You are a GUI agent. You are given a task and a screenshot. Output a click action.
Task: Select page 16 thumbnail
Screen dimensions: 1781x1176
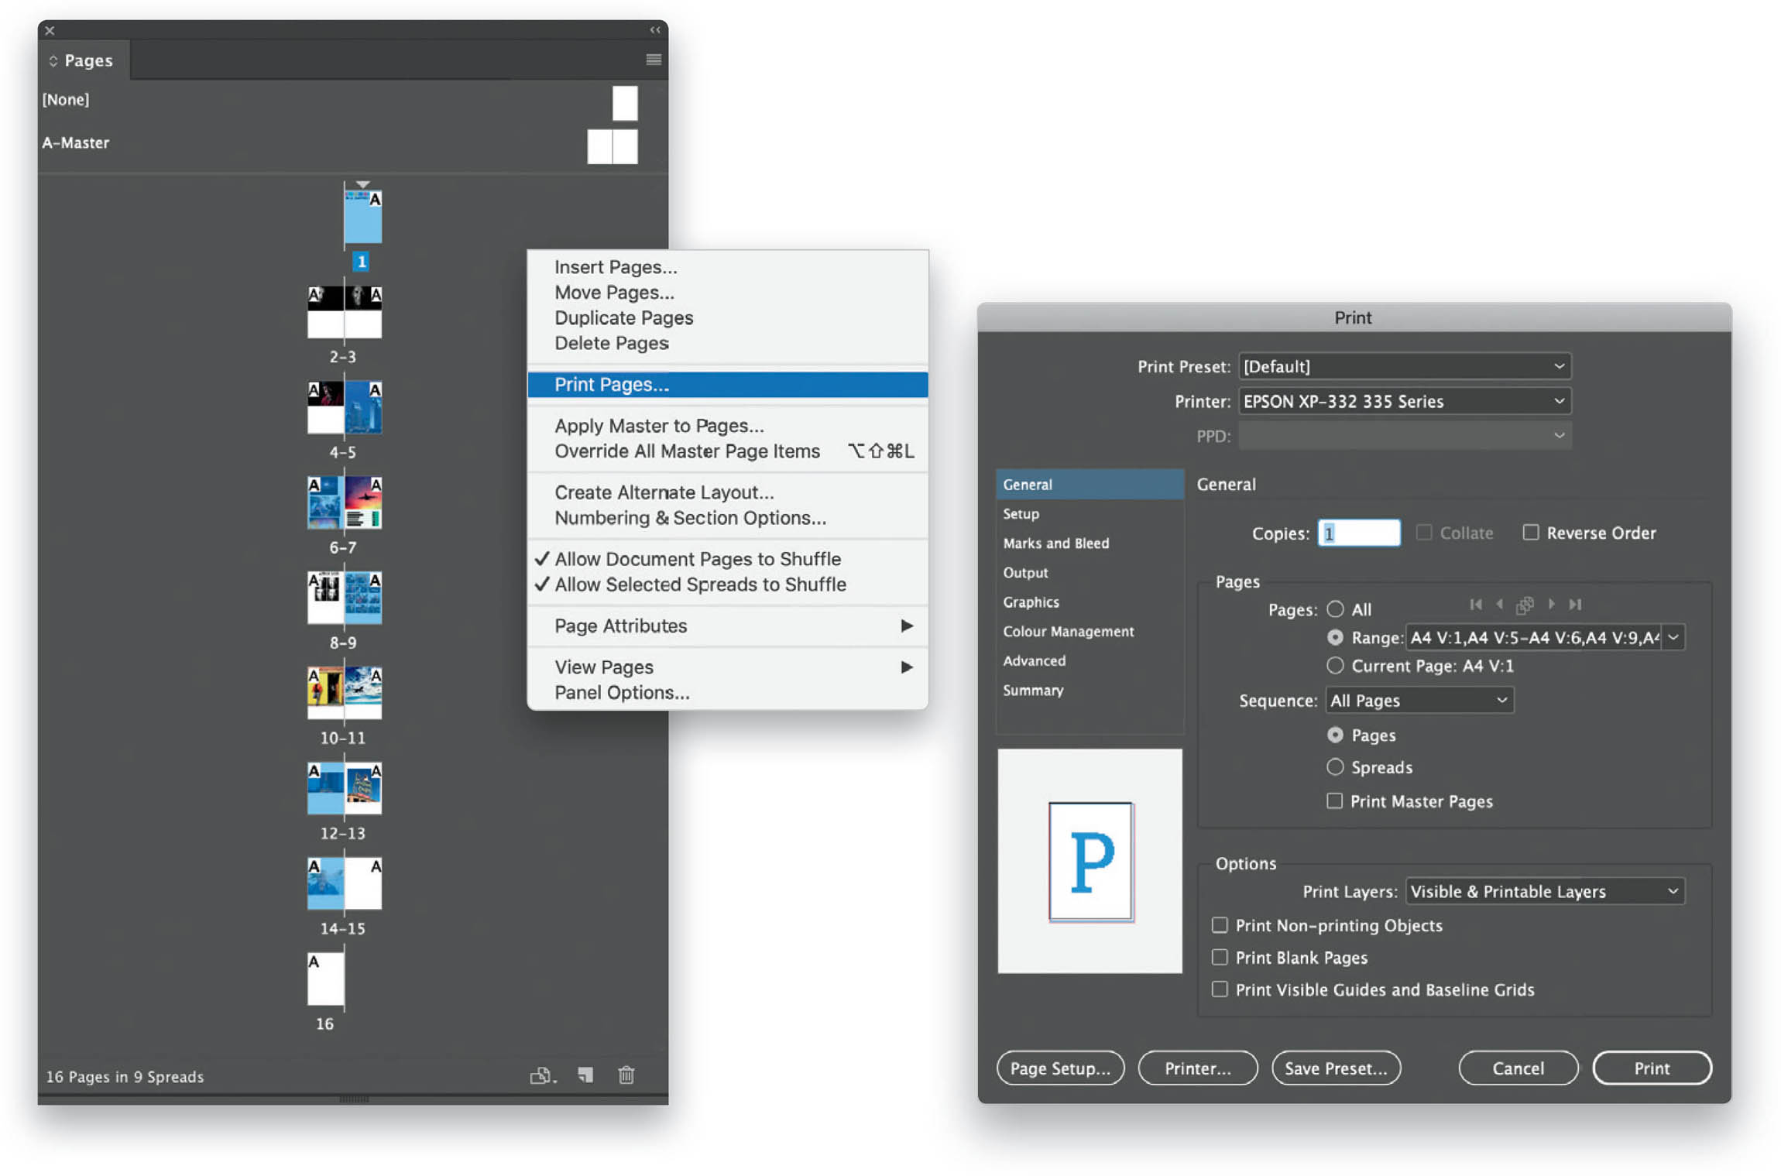325,979
